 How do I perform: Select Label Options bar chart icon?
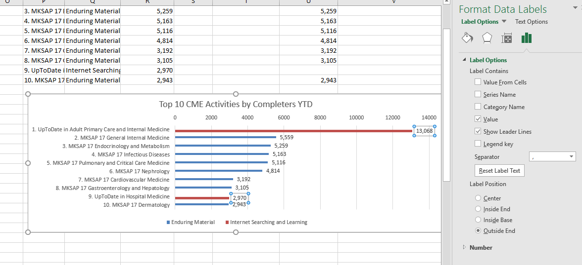(x=527, y=38)
